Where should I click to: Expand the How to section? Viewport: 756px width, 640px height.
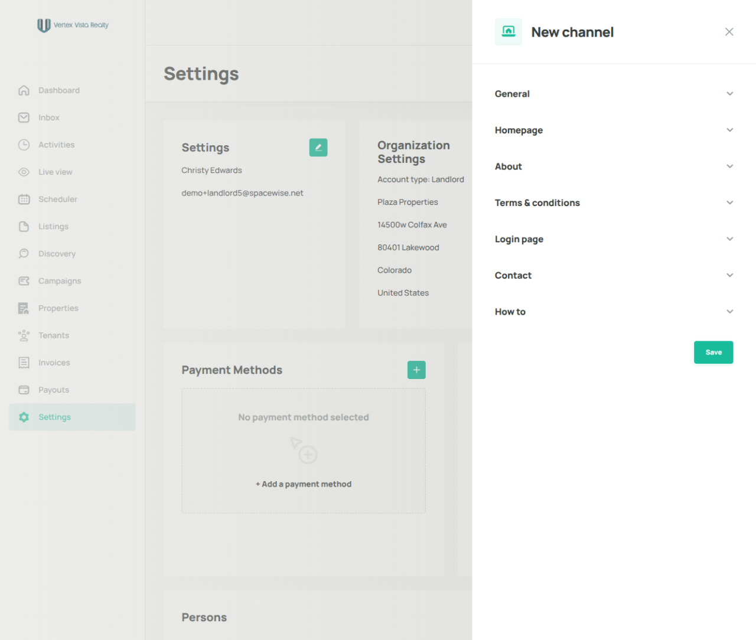(614, 312)
